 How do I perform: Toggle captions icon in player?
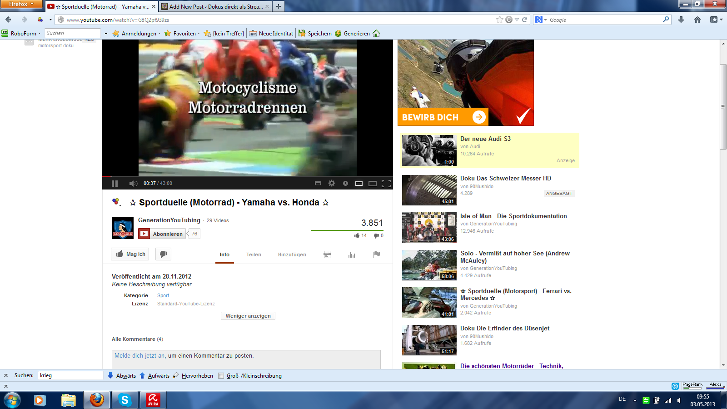(318, 183)
